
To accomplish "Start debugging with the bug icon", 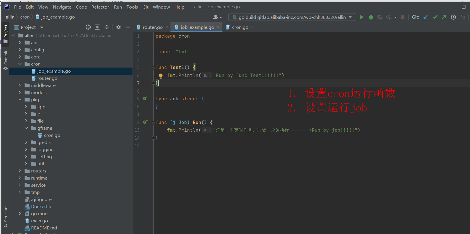I will click(x=371, y=17).
